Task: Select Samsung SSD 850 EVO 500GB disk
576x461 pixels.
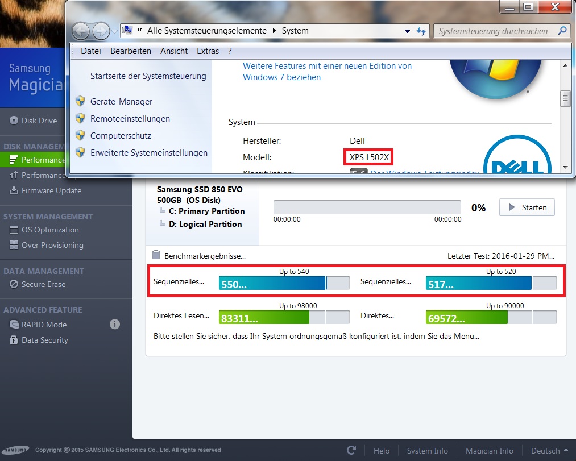Action: [200, 194]
